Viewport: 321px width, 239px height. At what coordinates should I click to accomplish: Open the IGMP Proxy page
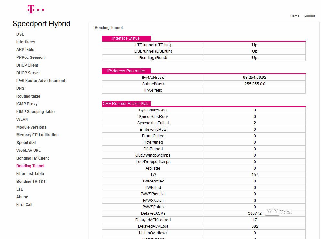(x=27, y=104)
